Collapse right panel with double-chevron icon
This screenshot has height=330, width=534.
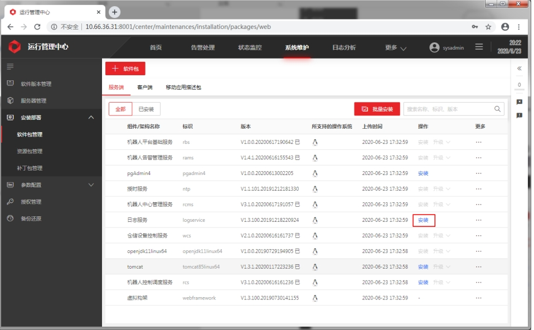[x=520, y=69]
